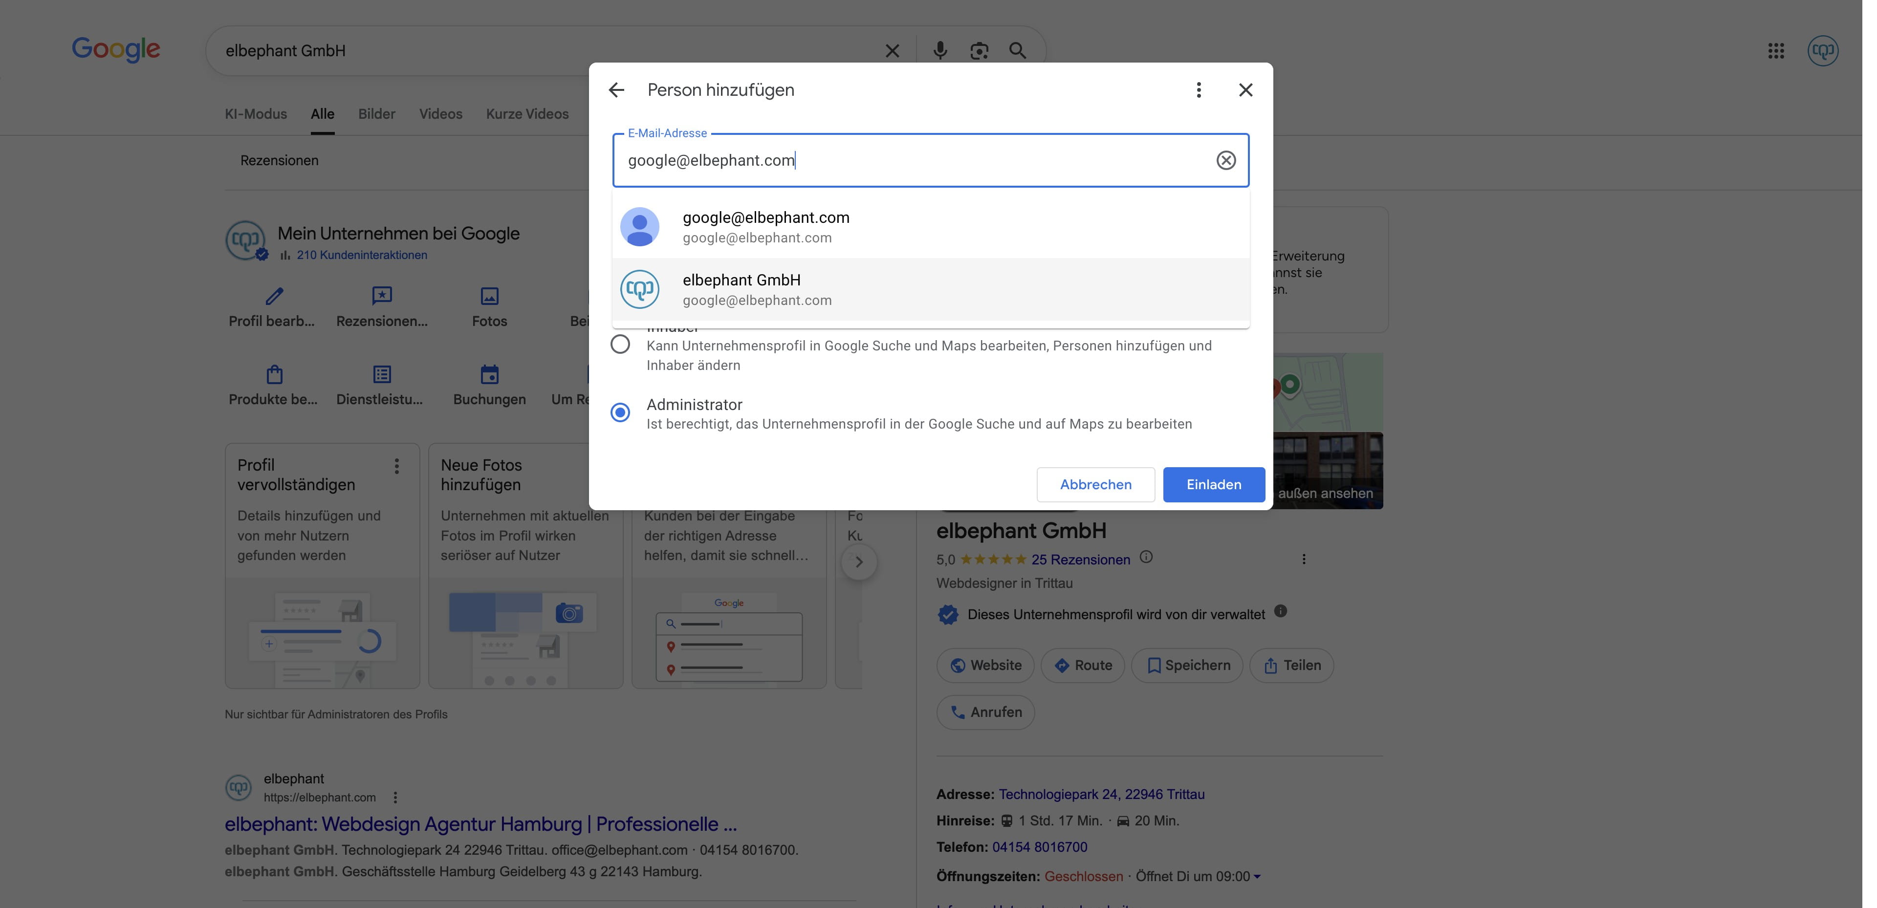
Task: Click the info icon next to Rezensionen
Action: coord(1145,558)
